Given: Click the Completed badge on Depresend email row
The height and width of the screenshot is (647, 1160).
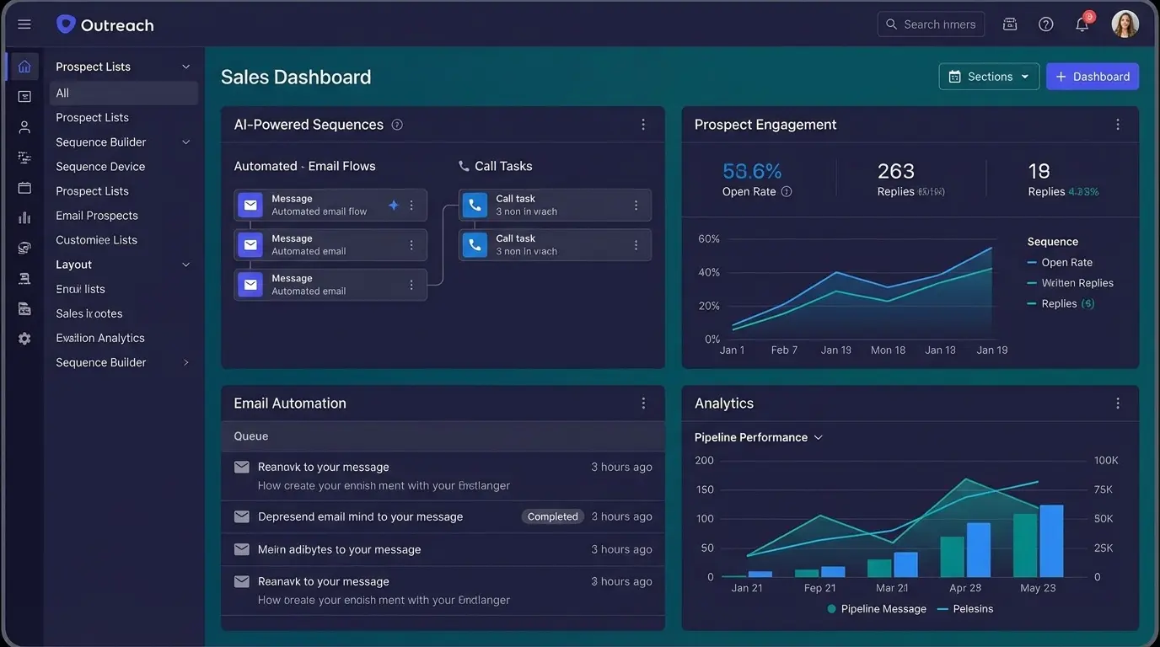Looking at the screenshot, I should [x=552, y=516].
